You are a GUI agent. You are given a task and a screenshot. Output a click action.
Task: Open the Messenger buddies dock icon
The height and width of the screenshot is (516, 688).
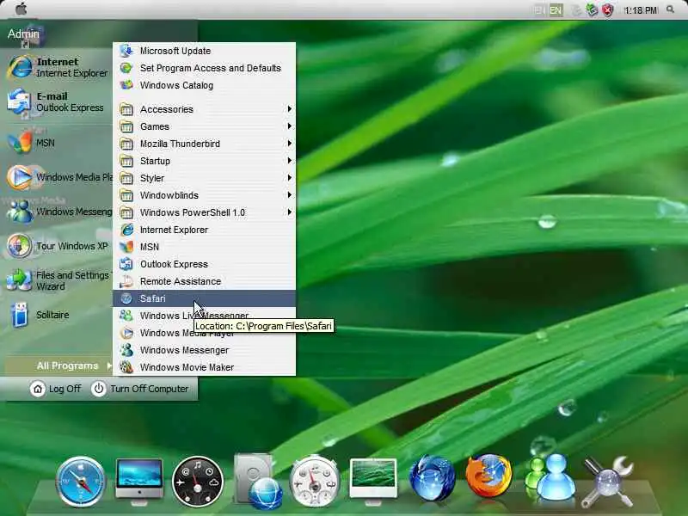point(550,477)
